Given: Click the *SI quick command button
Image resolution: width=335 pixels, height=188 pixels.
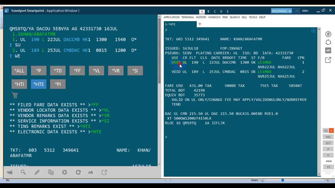Looking at the screenshot, I should click(135, 70).
